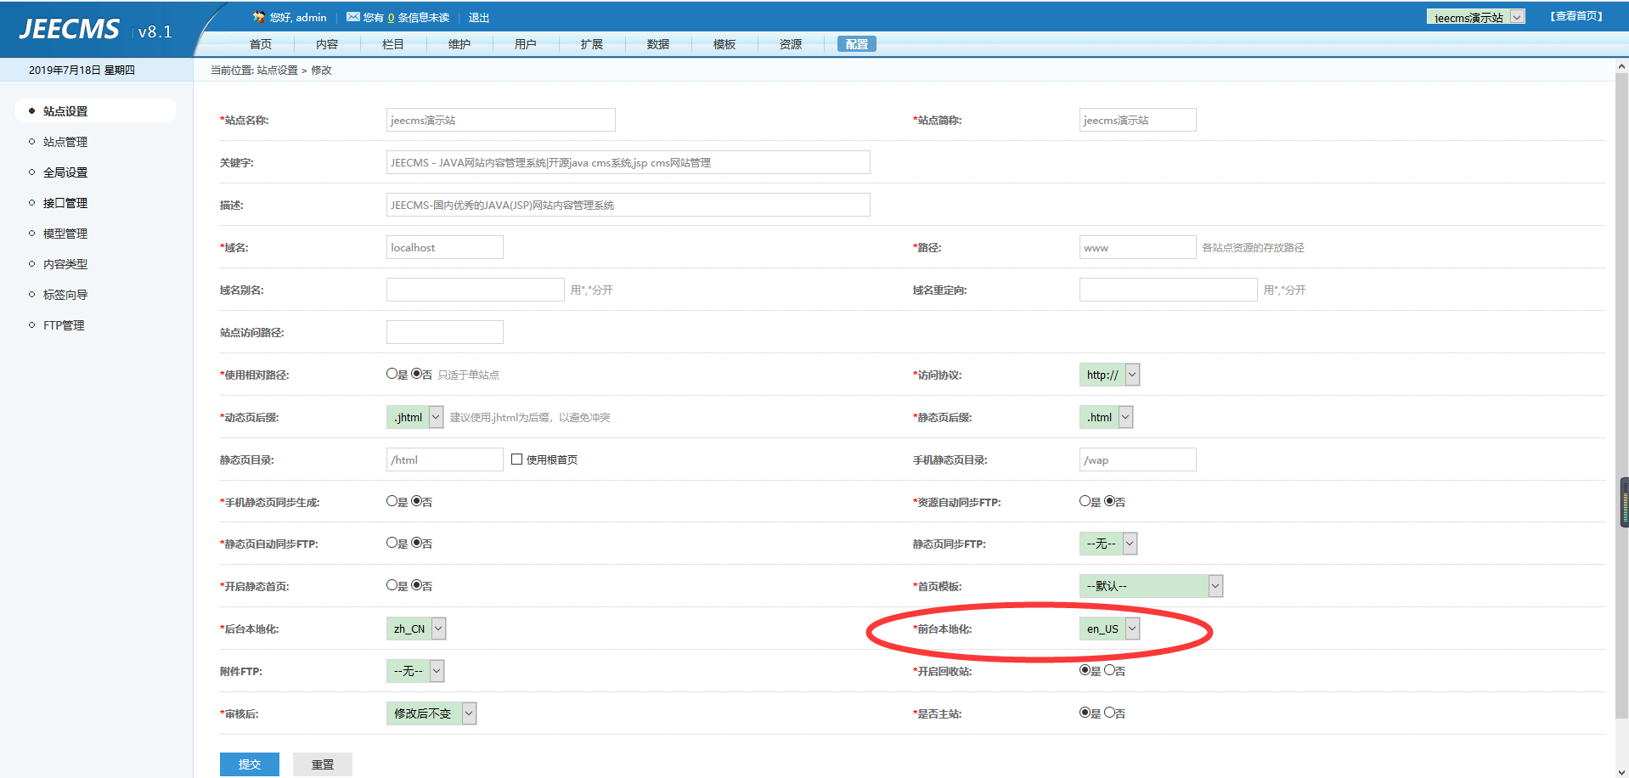
Task: Switch to the 内容 navigation tab
Action: click(326, 44)
